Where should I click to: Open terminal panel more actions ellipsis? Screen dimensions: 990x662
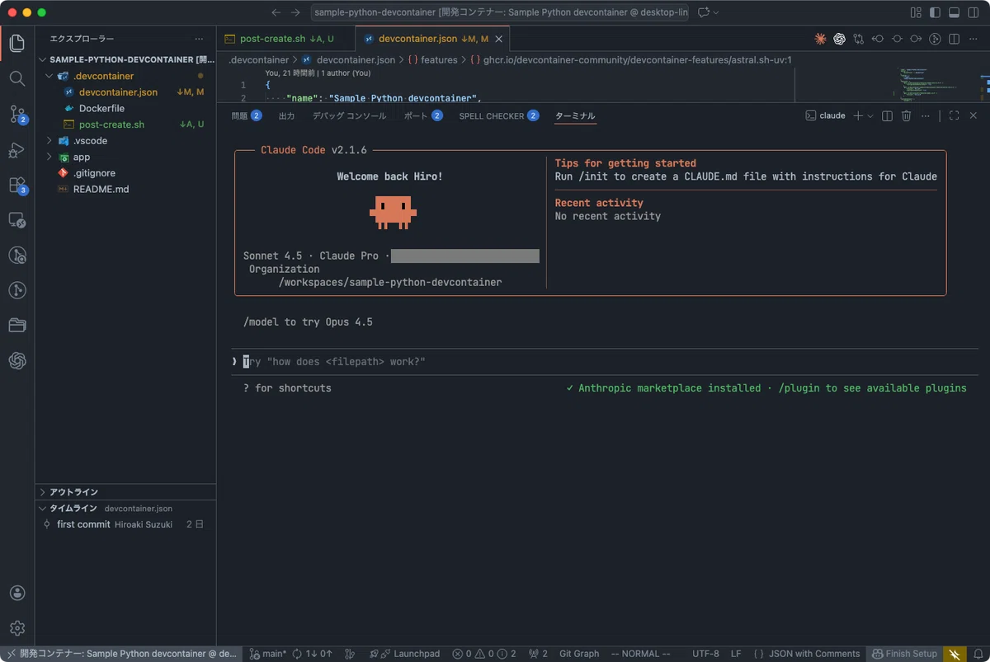click(x=926, y=116)
